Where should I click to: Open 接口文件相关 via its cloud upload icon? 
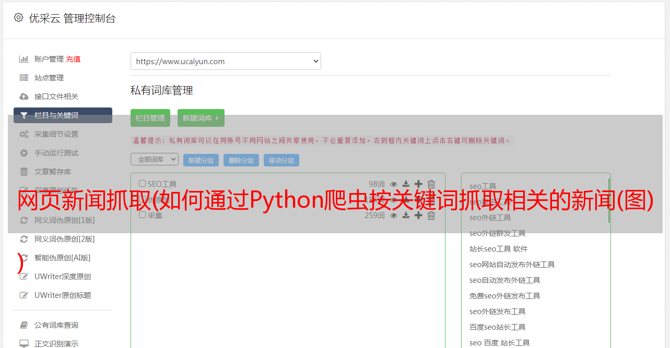24,97
